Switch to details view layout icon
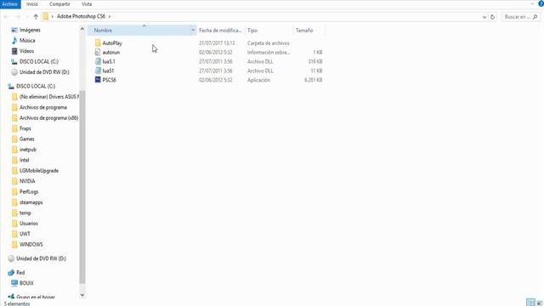Image resolution: width=544 pixels, height=306 pixels. pos(530,303)
